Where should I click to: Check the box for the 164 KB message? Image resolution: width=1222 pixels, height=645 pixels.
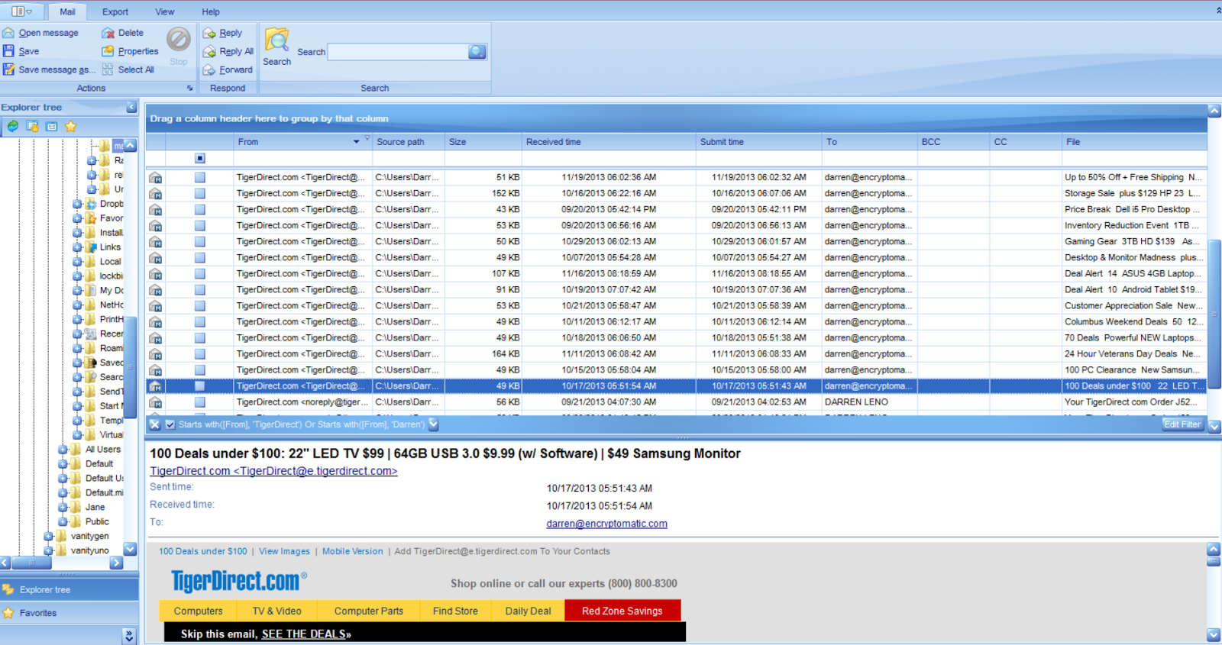pyautogui.click(x=200, y=353)
